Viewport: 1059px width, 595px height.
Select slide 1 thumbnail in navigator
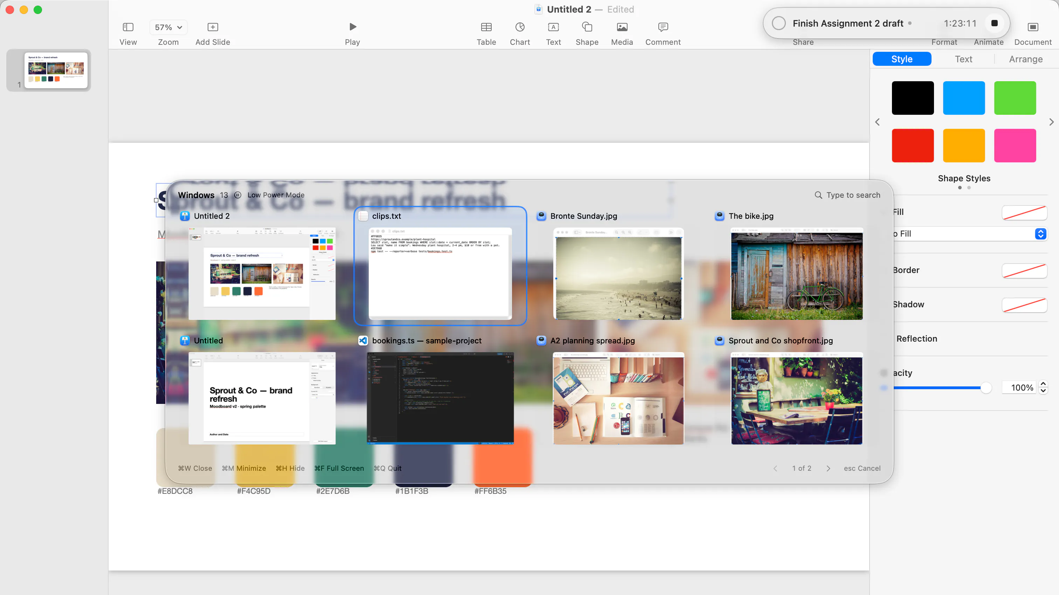(56, 70)
